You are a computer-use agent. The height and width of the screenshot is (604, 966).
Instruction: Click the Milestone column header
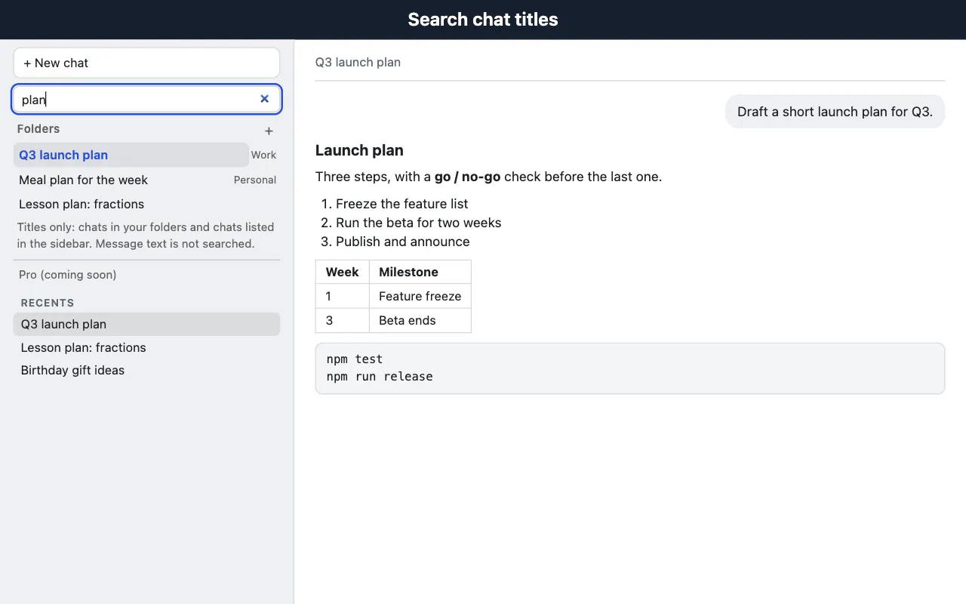pyautogui.click(x=420, y=272)
